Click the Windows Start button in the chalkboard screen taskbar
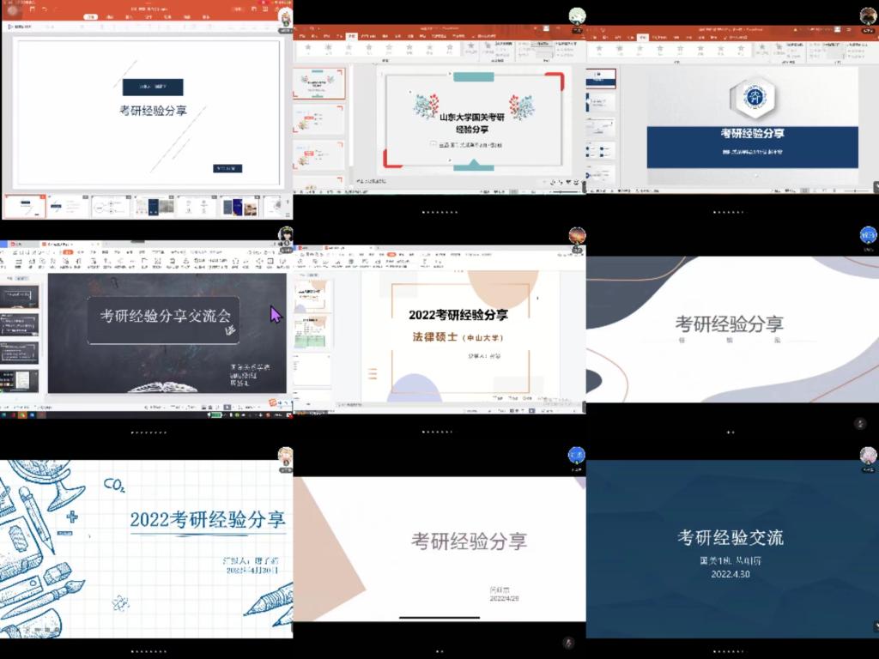This screenshot has width=879, height=659. [4, 415]
